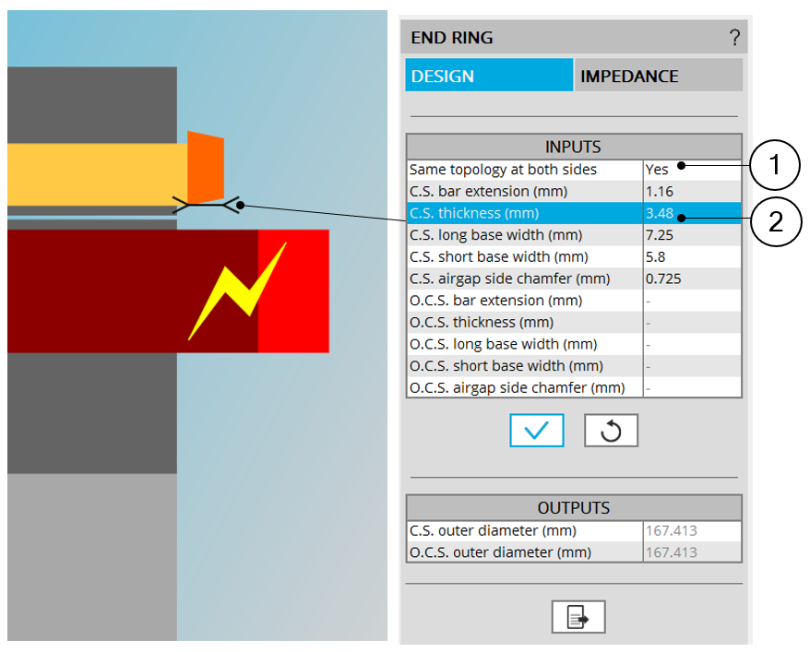Click the export document icon button

click(x=578, y=616)
